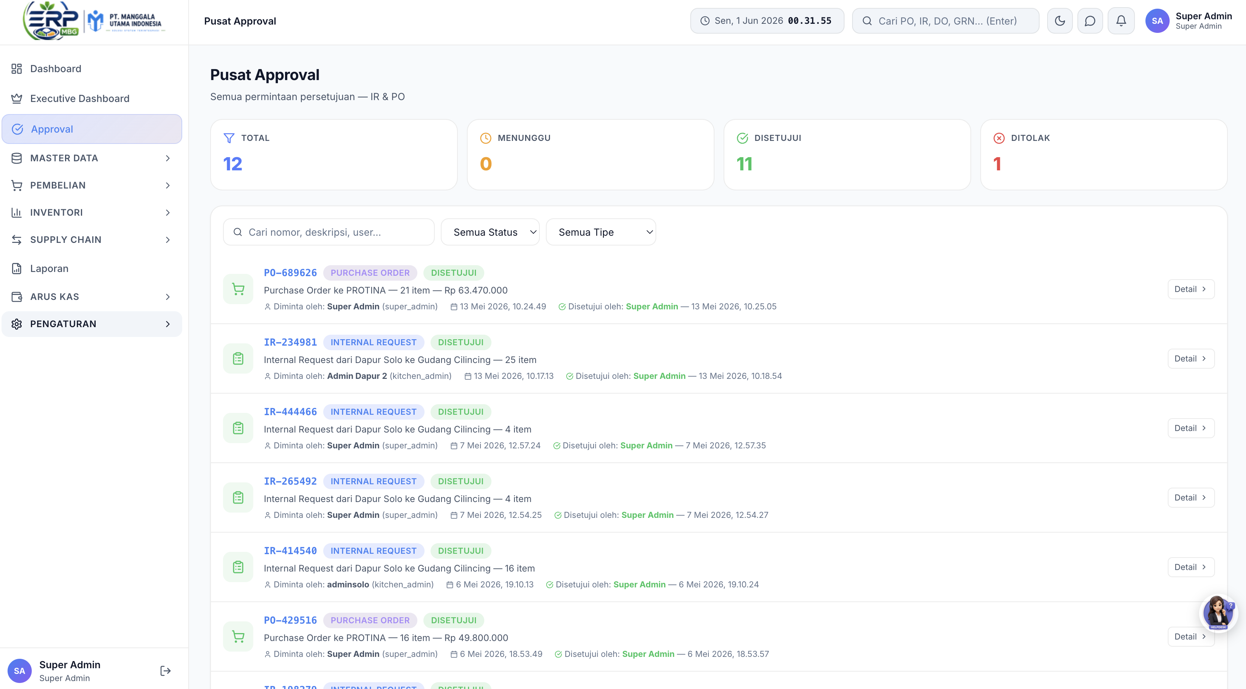Viewport: 1246px width, 689px height.
Task: Click the Inventori chart icon
Action: [x=17, y=213]
